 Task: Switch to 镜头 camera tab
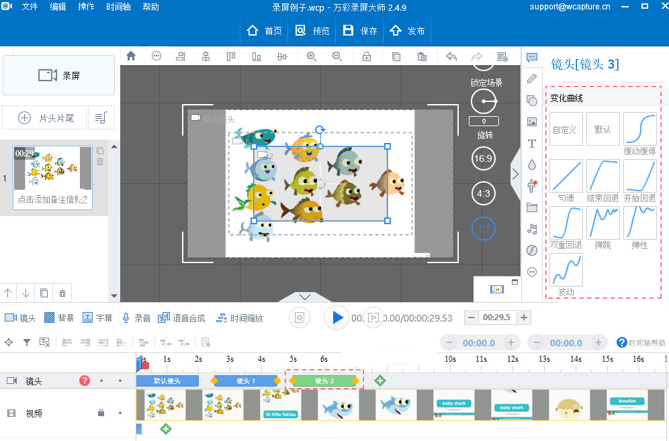20,318
